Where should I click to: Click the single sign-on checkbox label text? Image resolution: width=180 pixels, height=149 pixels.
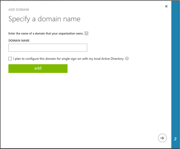coord(68,59)
